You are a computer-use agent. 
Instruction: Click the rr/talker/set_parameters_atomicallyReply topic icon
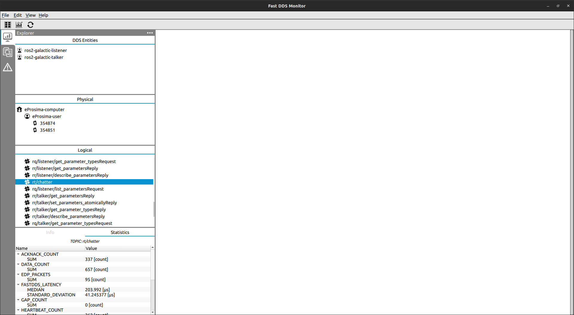[27, 202]
